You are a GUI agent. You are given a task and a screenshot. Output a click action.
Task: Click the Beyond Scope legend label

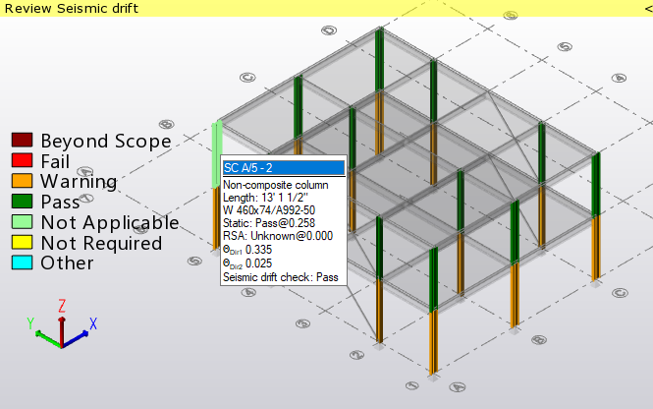coord(105,142)
